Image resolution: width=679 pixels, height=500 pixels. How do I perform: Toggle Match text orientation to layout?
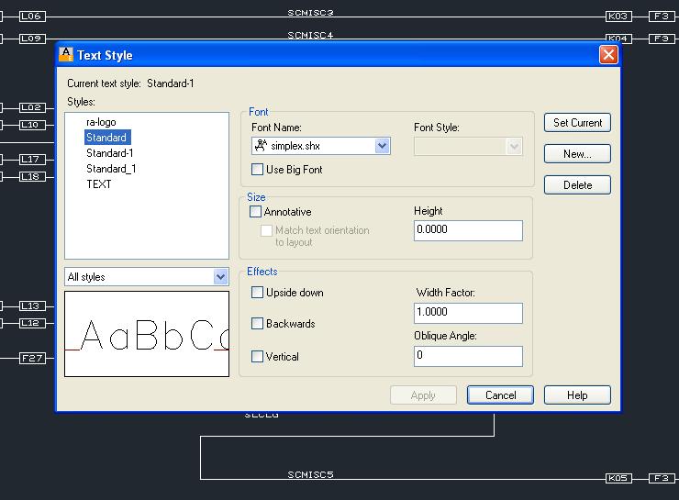point(266,230)
